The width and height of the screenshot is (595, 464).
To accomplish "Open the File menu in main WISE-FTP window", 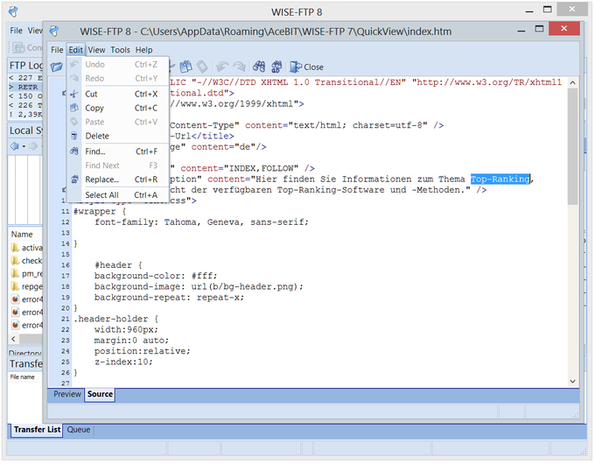I will click(16, 31).
